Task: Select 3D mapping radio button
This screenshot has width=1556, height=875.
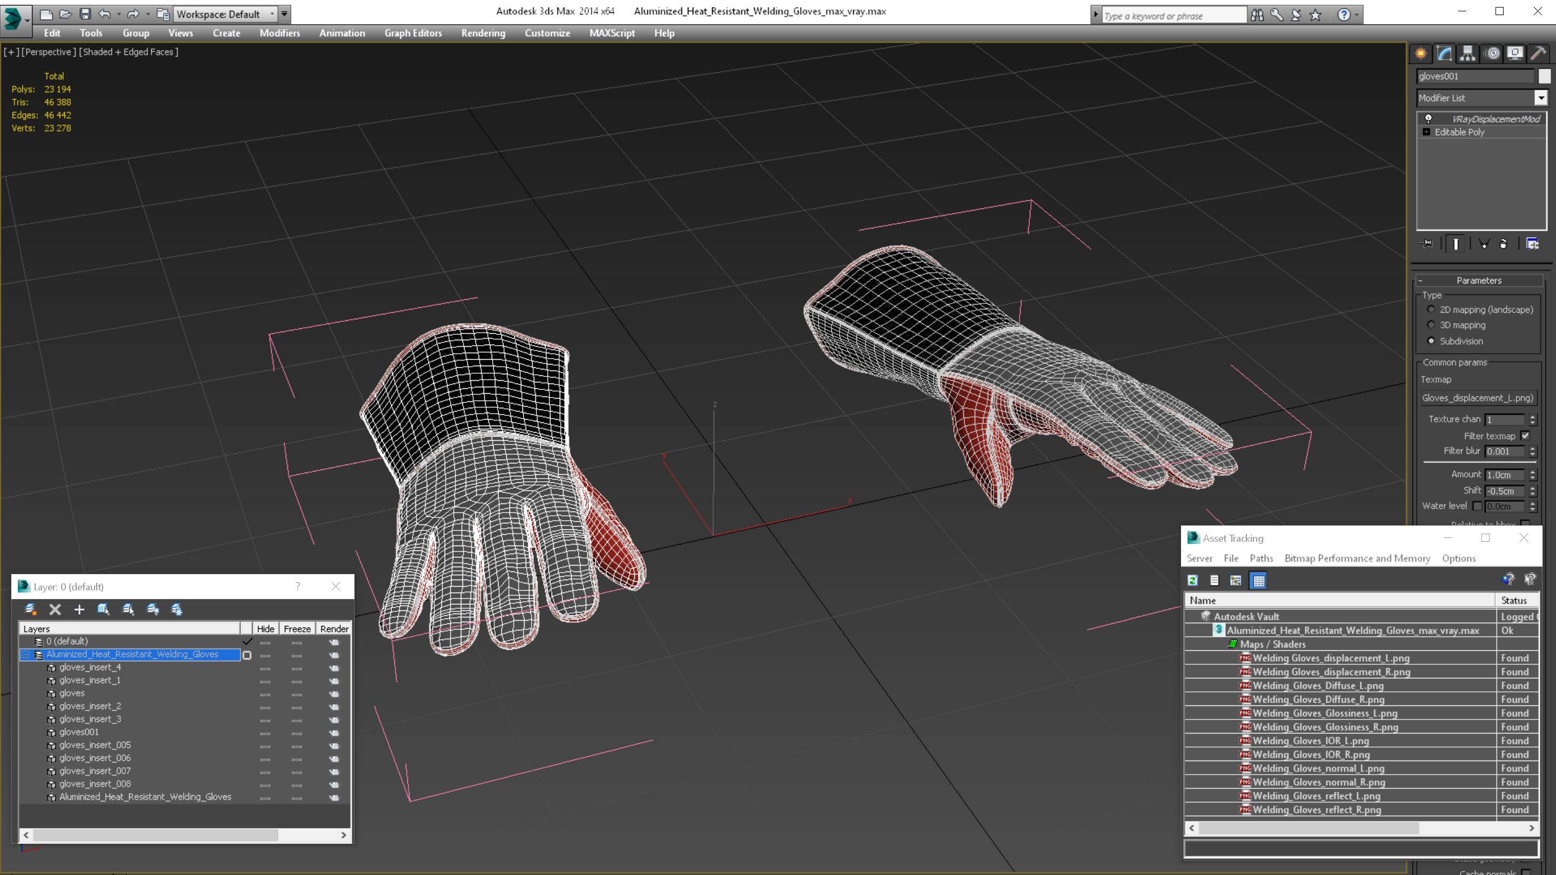Action: click(x=1431, y=325)
